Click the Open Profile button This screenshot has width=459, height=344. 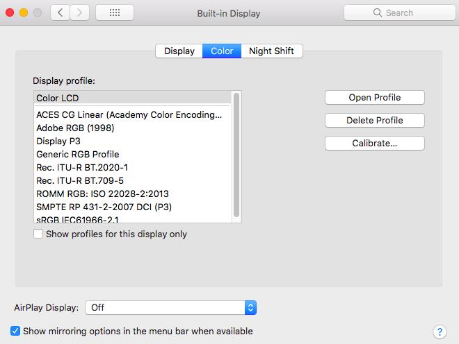[x=374, y=97]
